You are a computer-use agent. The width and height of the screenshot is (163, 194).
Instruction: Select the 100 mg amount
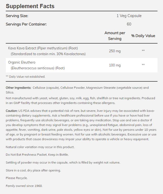115,65
